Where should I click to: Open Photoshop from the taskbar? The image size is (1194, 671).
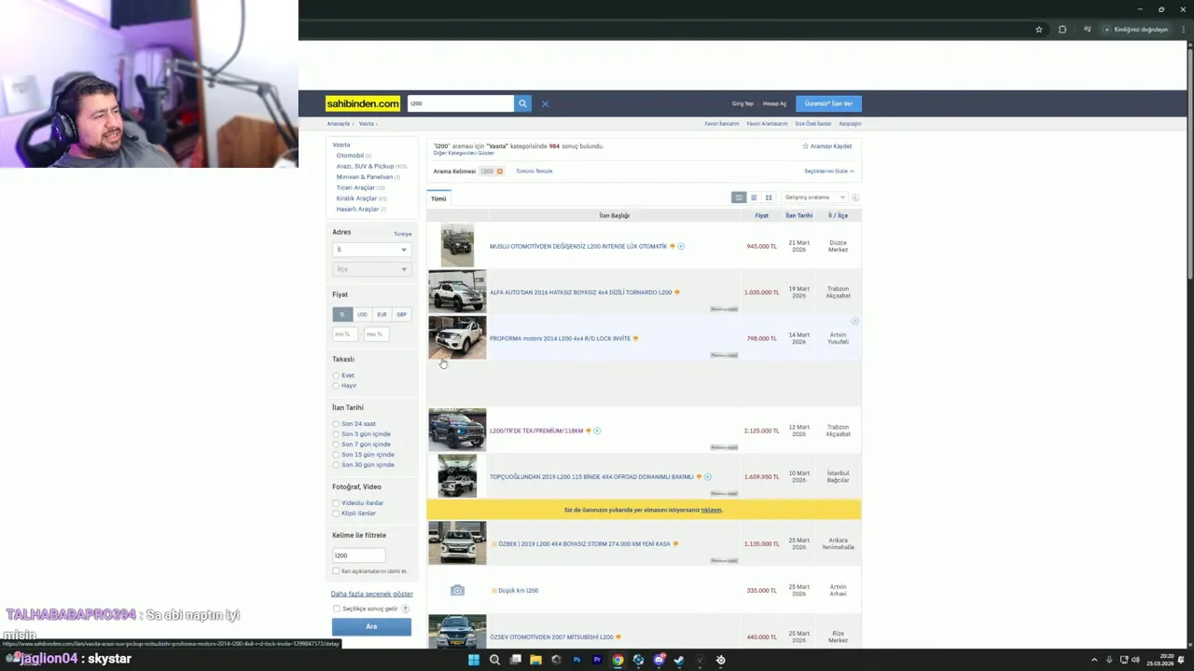pyautogui.click(x=576, y=660)
